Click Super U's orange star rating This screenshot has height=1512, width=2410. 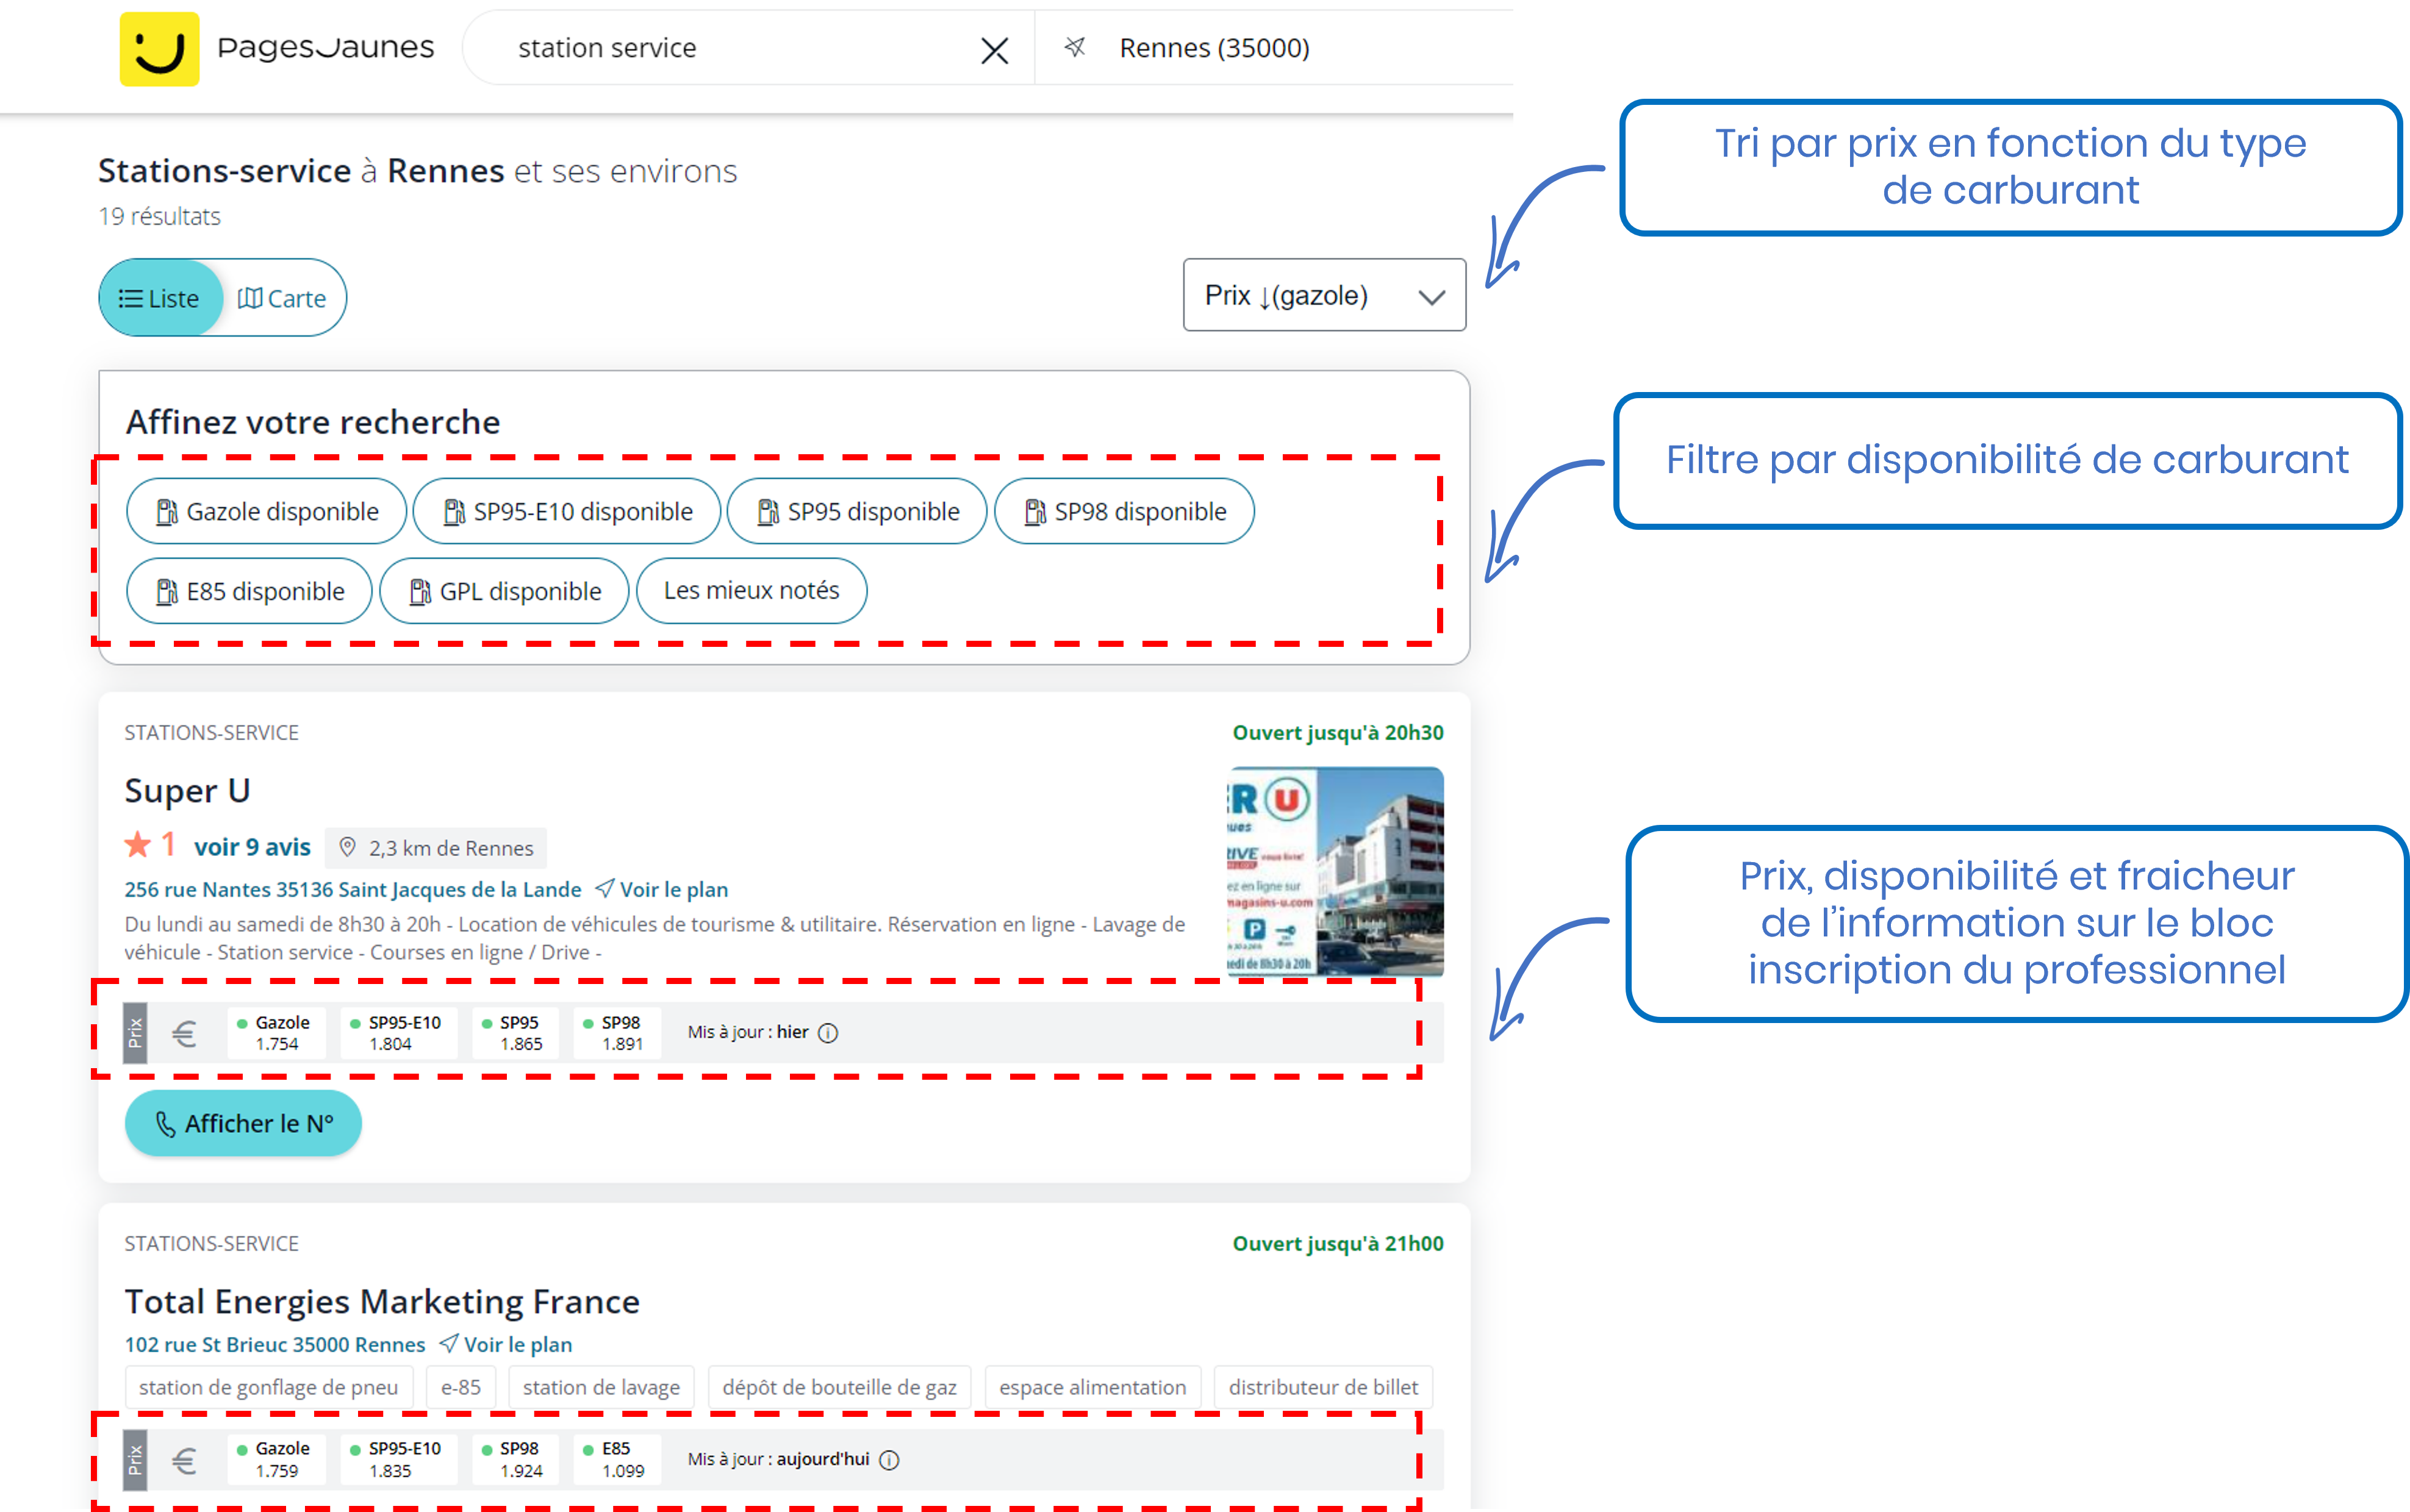(138, 845)
